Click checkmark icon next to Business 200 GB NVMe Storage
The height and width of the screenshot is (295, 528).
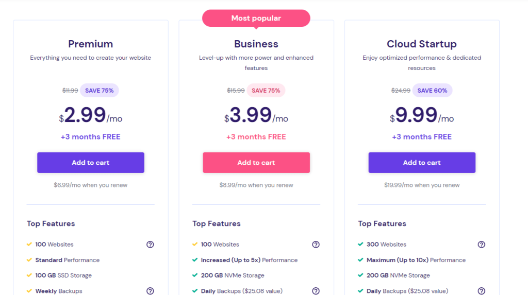(195, 275)
